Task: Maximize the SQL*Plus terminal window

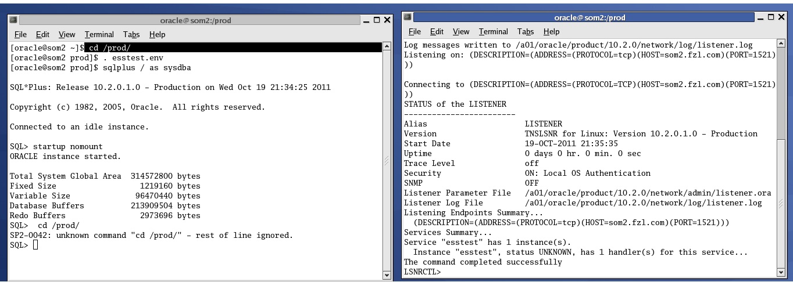Action: (x=376, y=21)
